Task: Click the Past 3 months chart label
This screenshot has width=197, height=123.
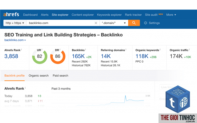Action: click(x=61, y=89)
